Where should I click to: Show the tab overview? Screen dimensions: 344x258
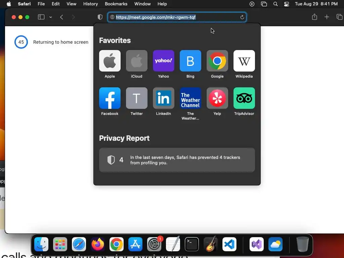[x=339, y=17]
